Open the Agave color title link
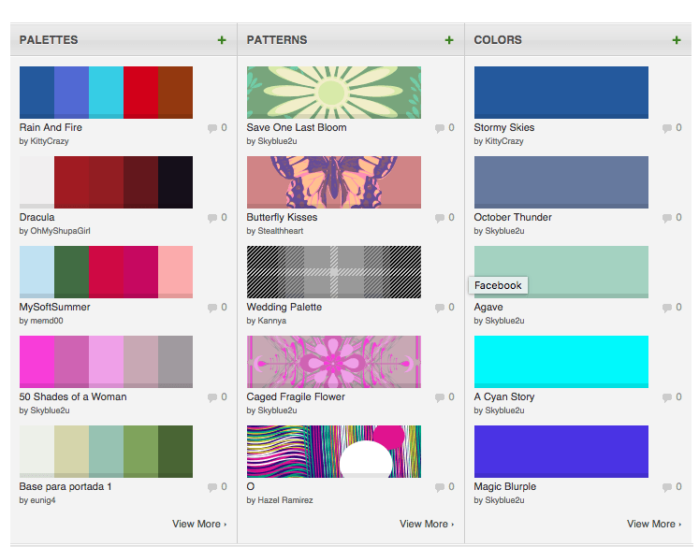This screenshot has width=699, height=547. click(488, 307)
